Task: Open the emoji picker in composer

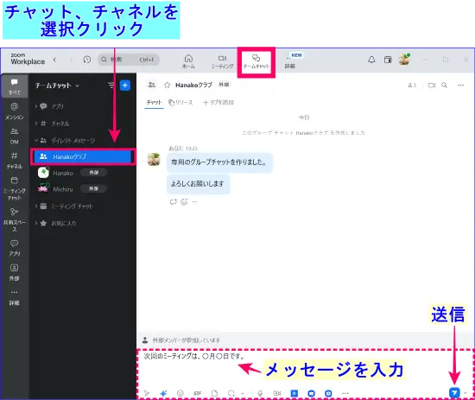Action: [x=180, y=393]
